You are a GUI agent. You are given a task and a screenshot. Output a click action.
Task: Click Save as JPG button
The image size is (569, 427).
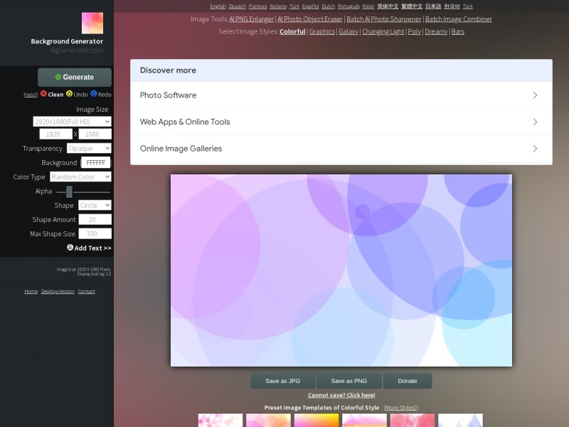click(282, 381)
